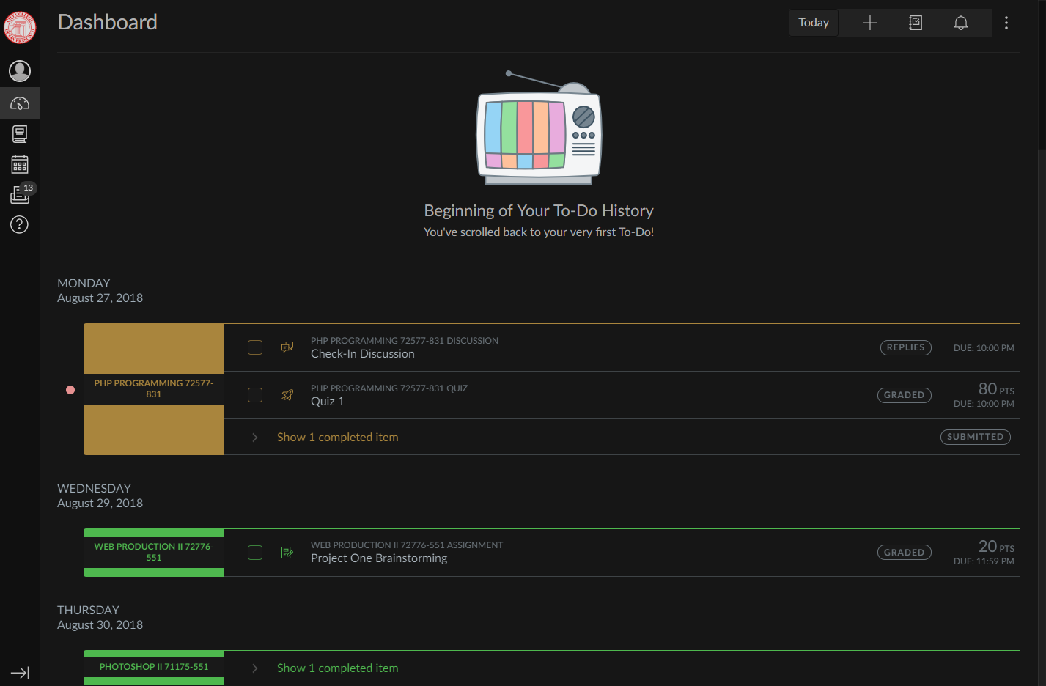Open Courses from the sidebar book icon
Screen dimensions: 1046x686
pyautogui.click(x=20, y=133)
